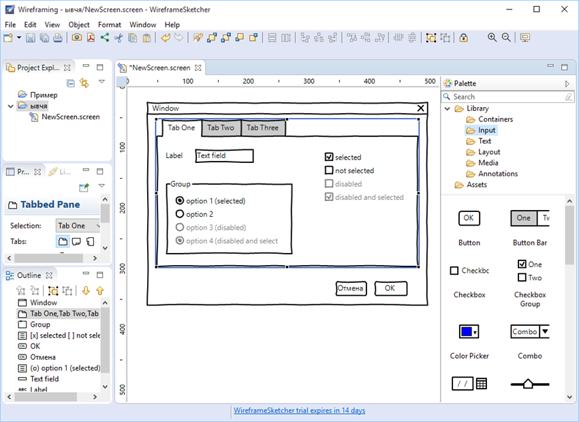Click the 'not selected' checkbox in the wireframe
This screenshot has height=422, width=579.
(328, 170)
